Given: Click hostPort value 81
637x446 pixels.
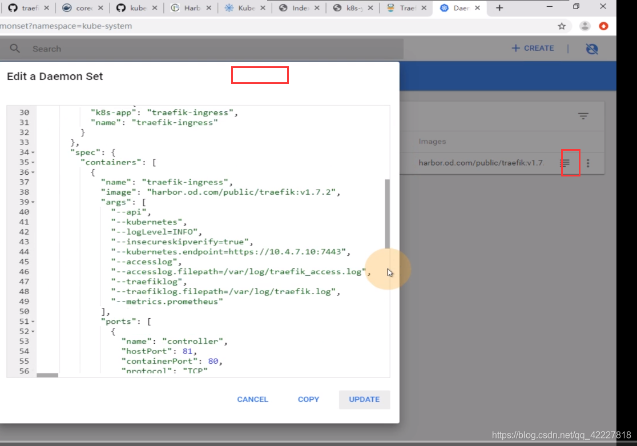Looking at the screenshot, I should coord(187,351).
